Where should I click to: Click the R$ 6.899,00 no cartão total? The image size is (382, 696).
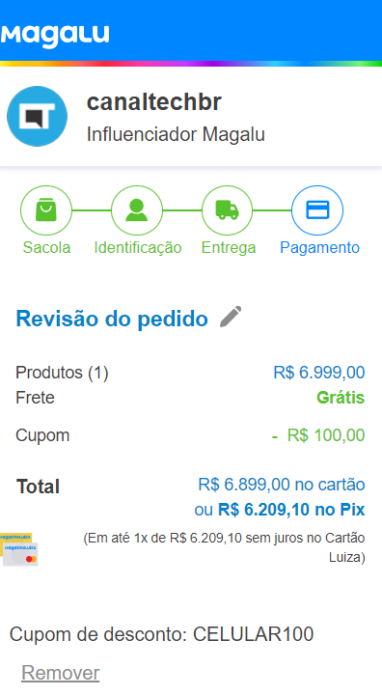[282, 485]
